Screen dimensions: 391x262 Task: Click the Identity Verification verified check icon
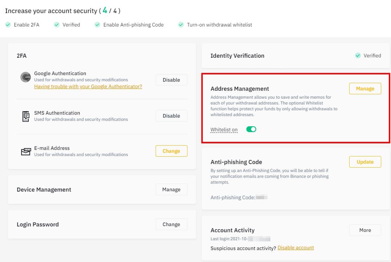pos(358,56)
